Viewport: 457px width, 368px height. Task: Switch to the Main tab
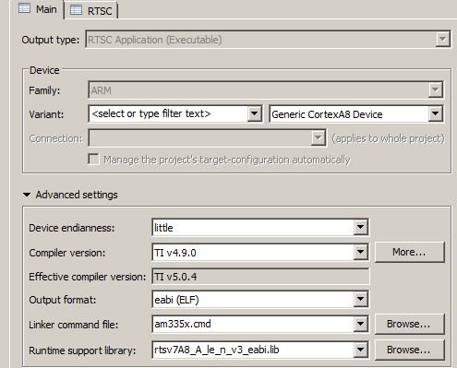39,9
